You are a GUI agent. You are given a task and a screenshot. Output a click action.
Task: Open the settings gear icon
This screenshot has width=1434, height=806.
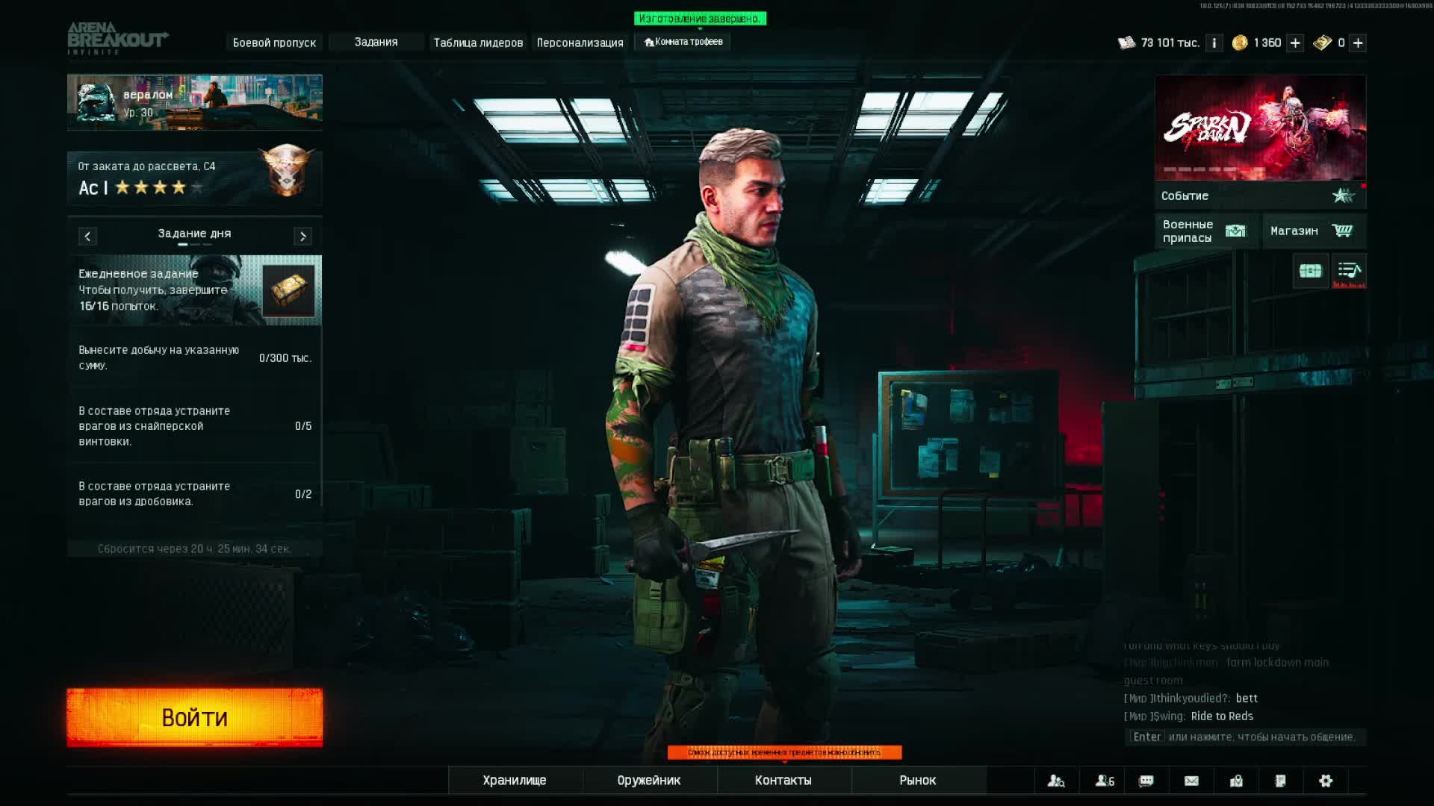pyautogui.click(x=1326, y=781)
